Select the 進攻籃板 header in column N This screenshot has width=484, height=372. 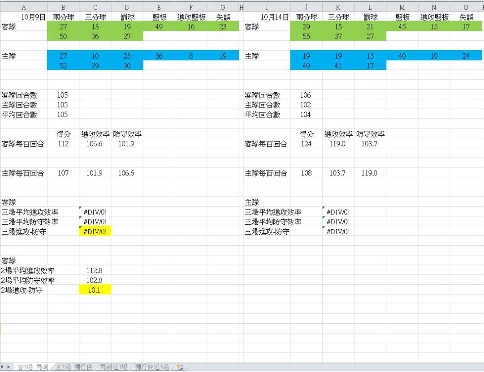click(434, 17)
